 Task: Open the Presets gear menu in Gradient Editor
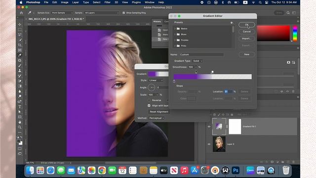click(232, 23)
